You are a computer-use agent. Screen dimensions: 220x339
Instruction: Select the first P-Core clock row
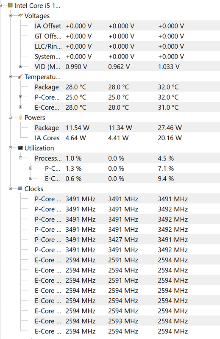(127, 199)
